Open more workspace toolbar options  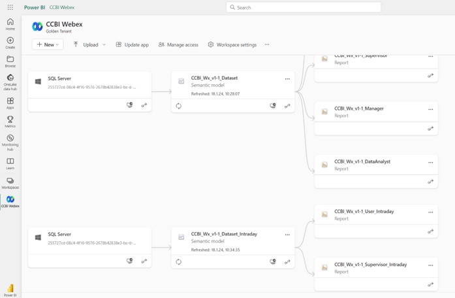click(x=267, y=44)
